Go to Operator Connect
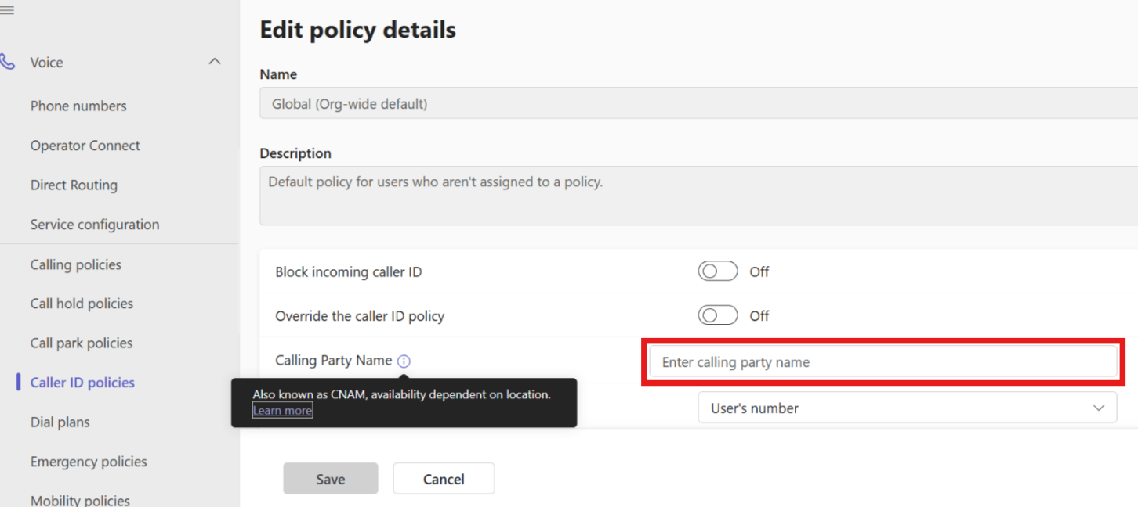The height and width of the screenshot is (507, 1138). tap(85, 146)
